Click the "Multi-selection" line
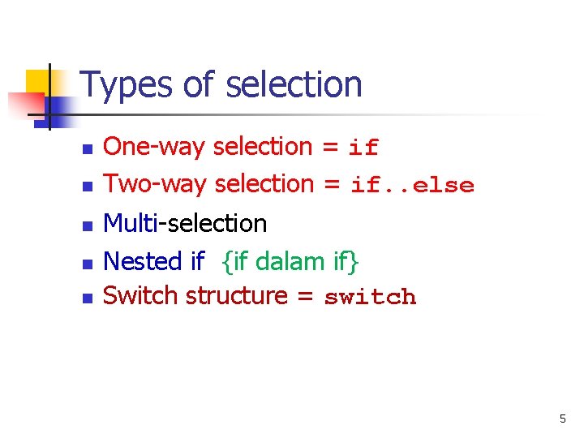 [x=186, y=223]
